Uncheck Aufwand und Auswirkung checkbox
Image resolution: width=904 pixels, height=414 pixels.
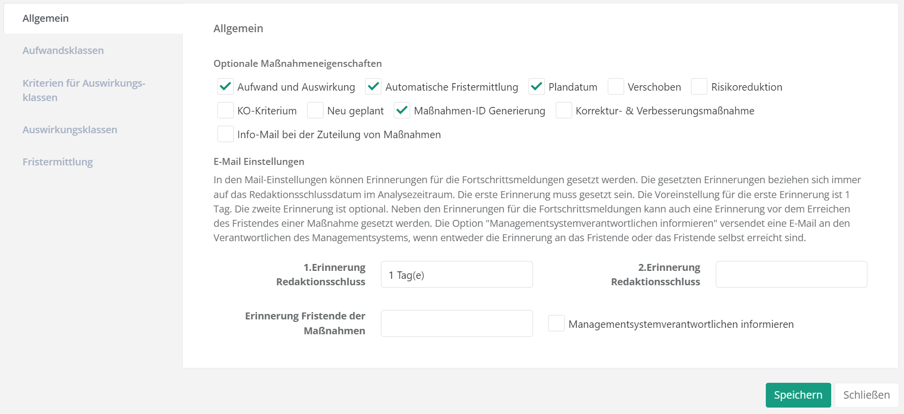(x=225, y=87)
